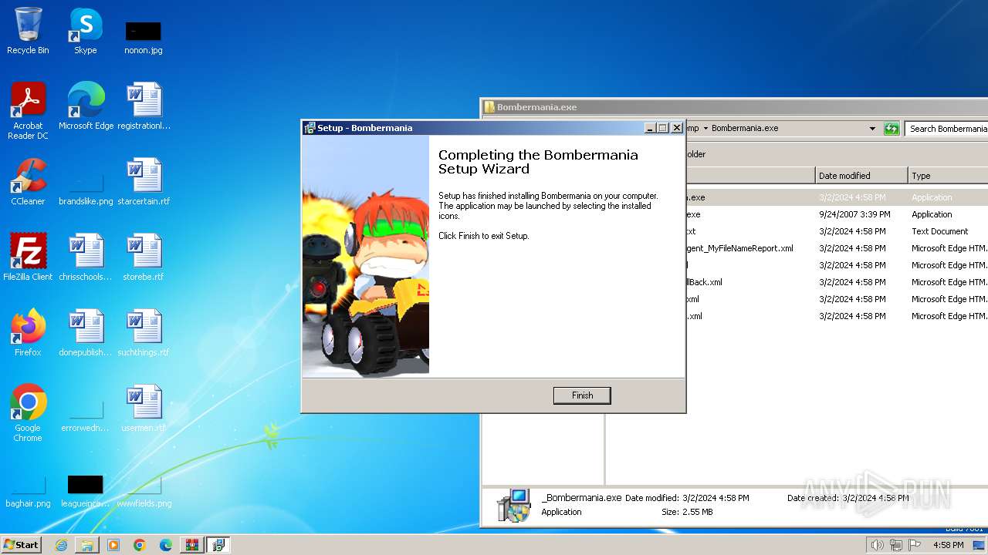Click the volume speaker tray icon
Viewport: 988px width, 555px height.
877,545
